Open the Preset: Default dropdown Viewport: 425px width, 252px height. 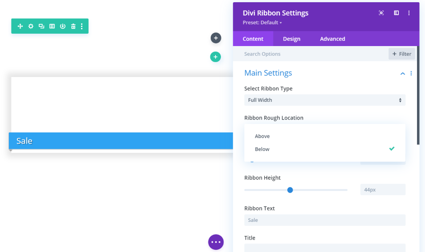pyautogui.click(x=262, y=23)
